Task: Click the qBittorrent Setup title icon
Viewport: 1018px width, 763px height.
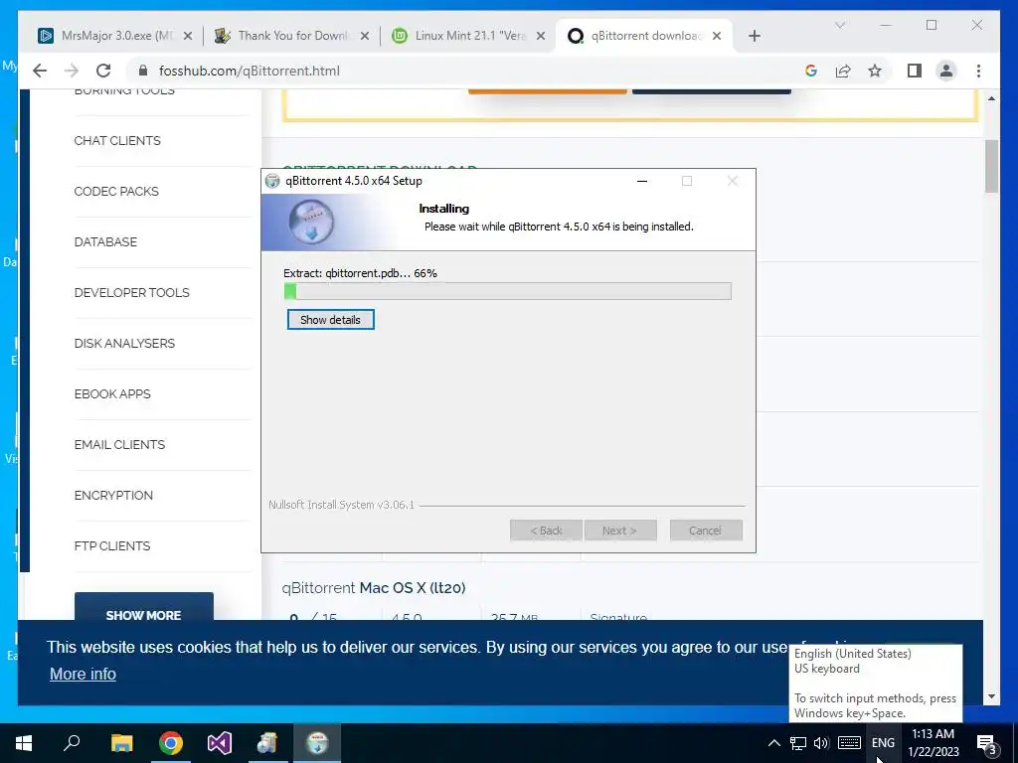Action: (272, 181)
